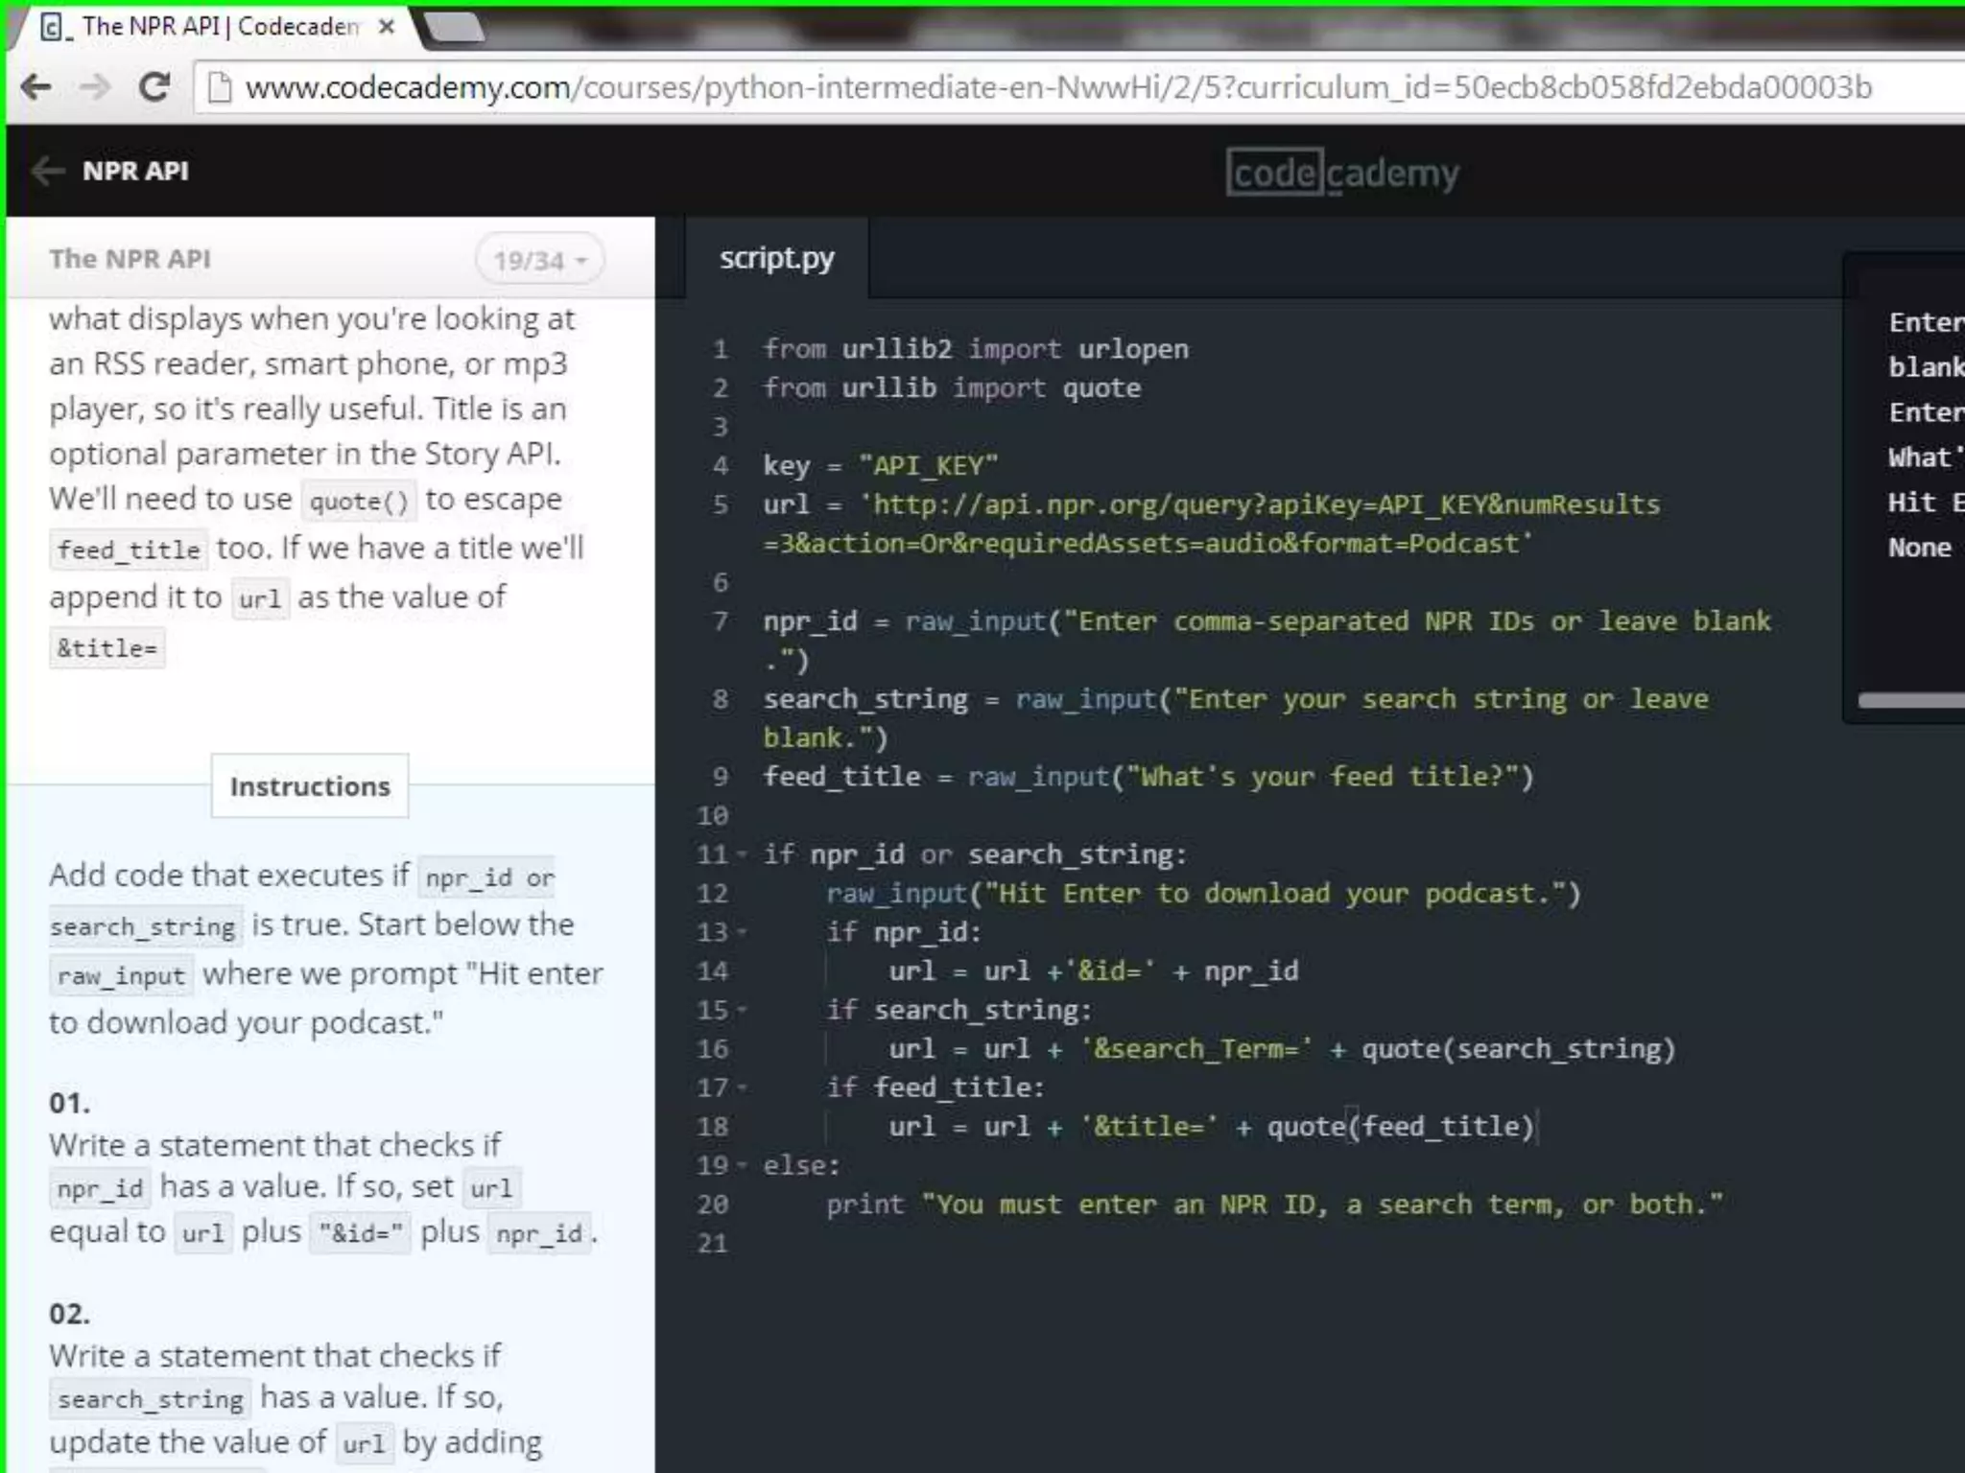The width and height of the screenshot is (1965, 1473).
Task: Click line number 5 in the gutter
Action: [720, 504]
